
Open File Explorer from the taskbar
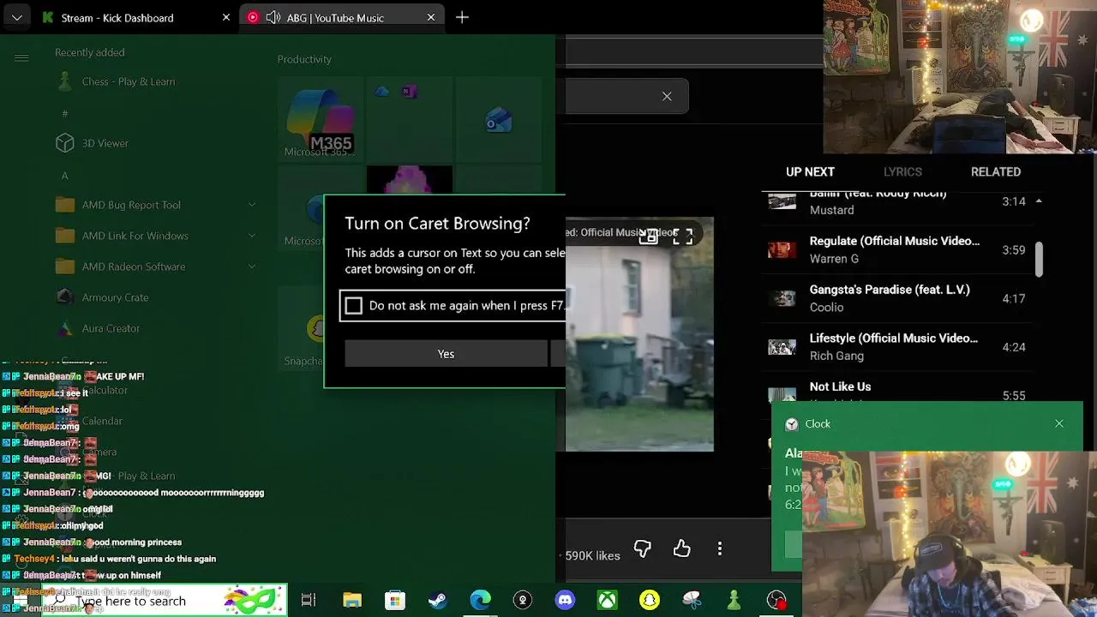[352, 601]
